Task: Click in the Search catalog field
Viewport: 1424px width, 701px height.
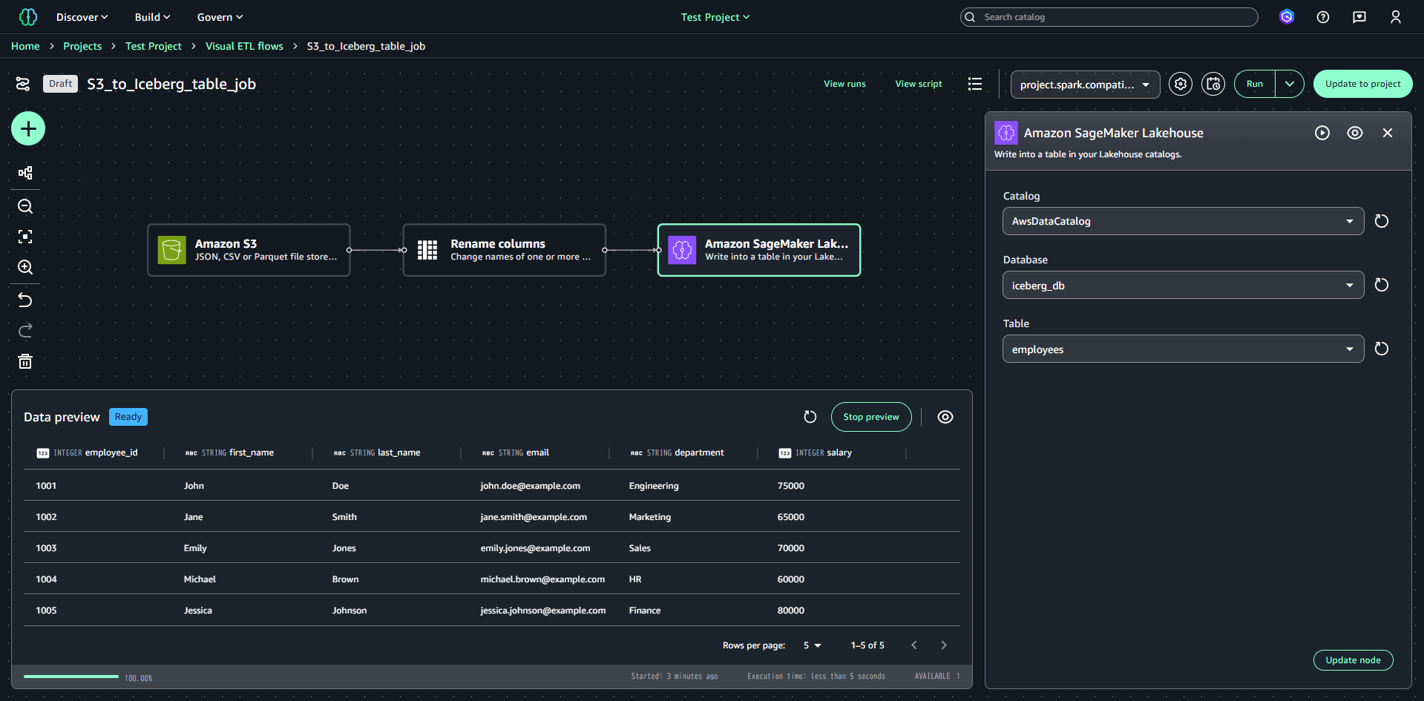Action: click(x=1113, y=17)
